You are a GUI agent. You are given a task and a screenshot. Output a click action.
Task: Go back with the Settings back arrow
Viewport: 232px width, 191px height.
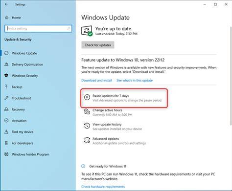click(x=6, y=4)
